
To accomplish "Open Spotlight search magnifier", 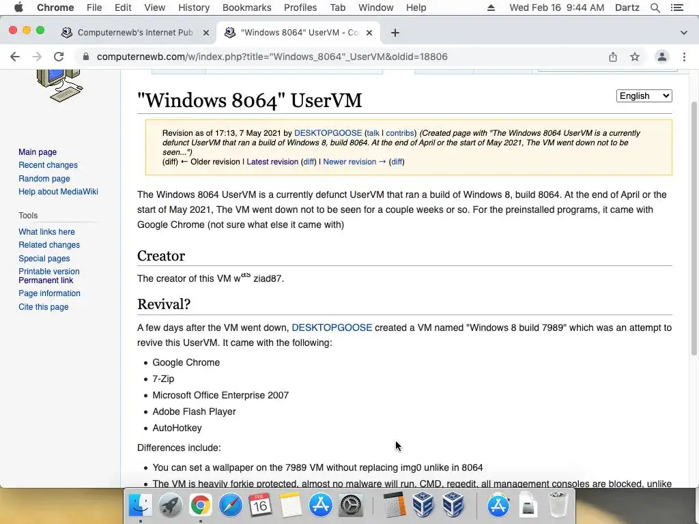I will (x=655, y=8).
